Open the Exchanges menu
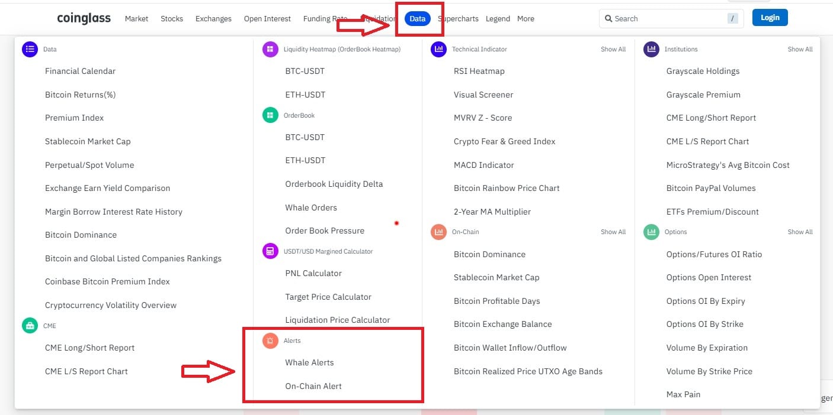Screen dimensions: 833x415 213,18
